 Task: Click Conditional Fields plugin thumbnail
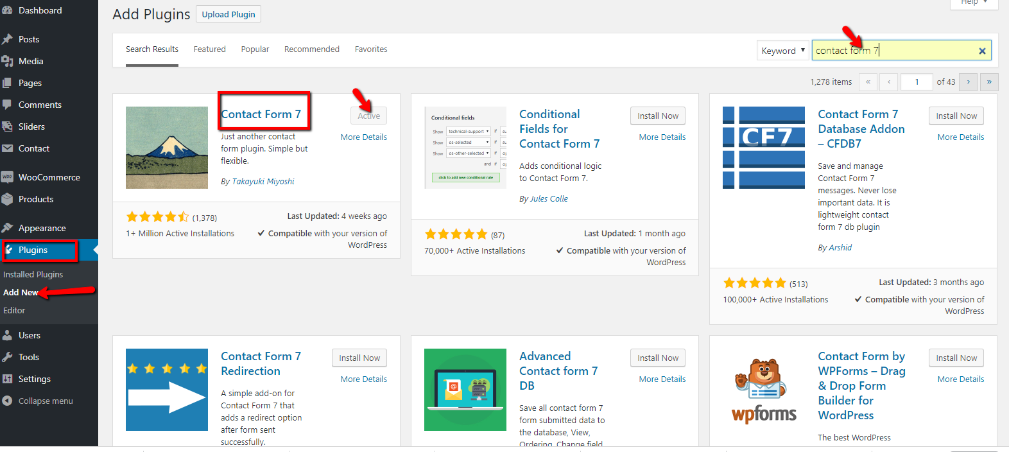[x=465, y=148]
